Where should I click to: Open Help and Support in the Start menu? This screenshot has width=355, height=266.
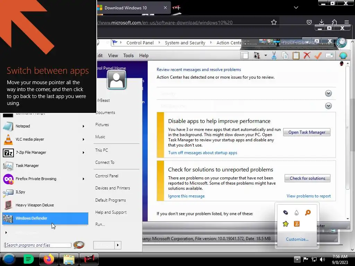pos(111,212)
